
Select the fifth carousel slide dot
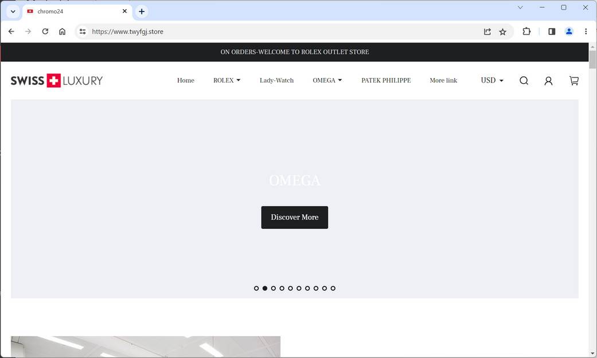[290, 289]
